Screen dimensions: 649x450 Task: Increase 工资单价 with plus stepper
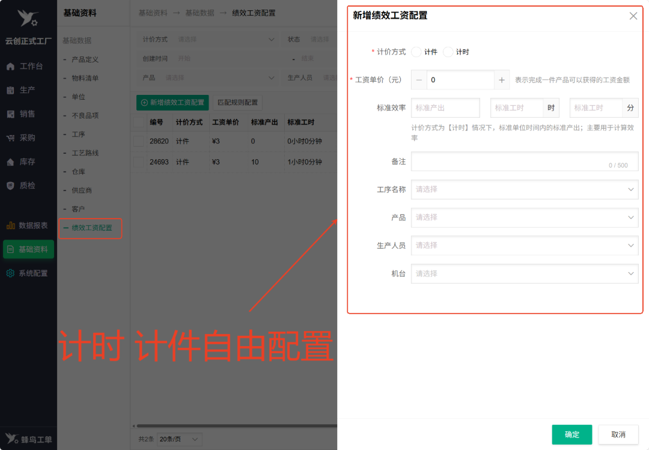click(x=502, y=80)
